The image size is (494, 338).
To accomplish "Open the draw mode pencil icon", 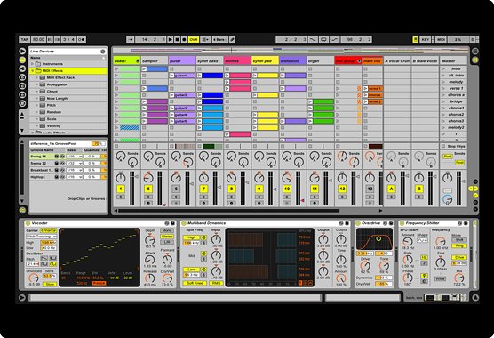I will pos(232,40).
